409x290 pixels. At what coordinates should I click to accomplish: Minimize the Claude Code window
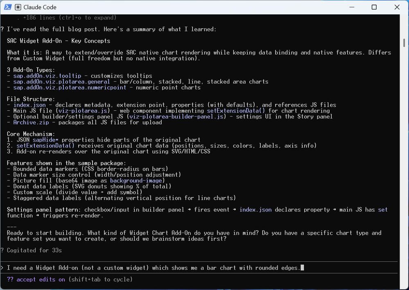click(x=352, y=7)
